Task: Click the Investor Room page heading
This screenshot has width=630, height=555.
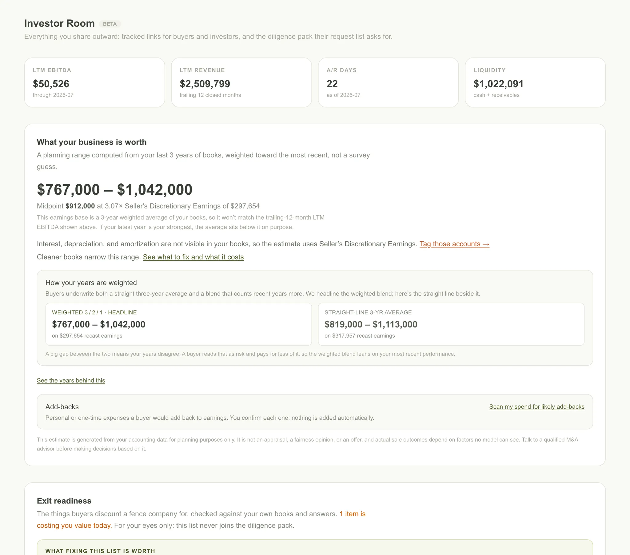Action: (59, 23)
